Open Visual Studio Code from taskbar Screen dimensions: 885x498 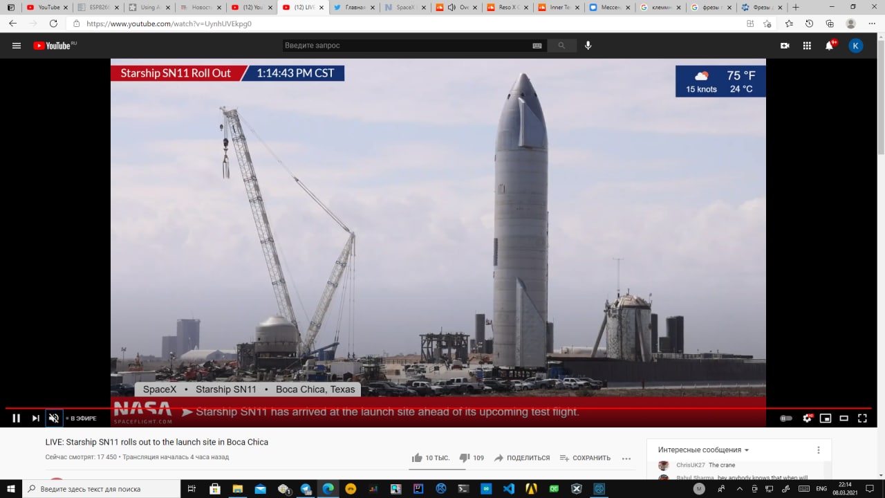pos(509,488)
